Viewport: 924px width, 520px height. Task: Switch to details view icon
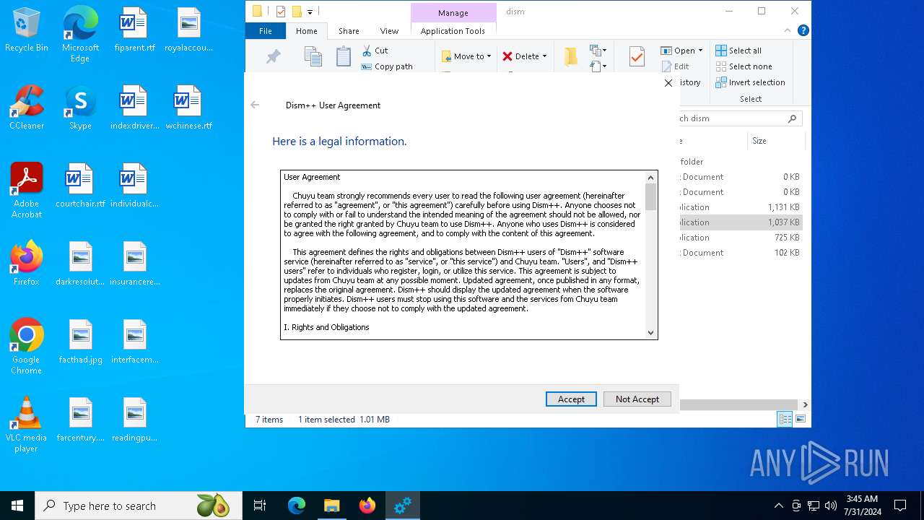785,419
